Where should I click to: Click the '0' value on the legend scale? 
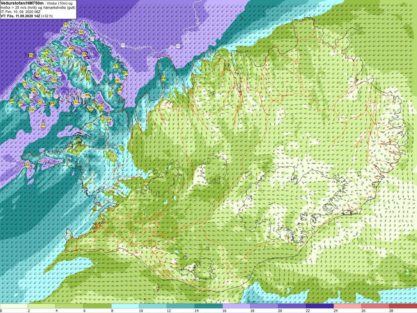[x=1, y=311]
